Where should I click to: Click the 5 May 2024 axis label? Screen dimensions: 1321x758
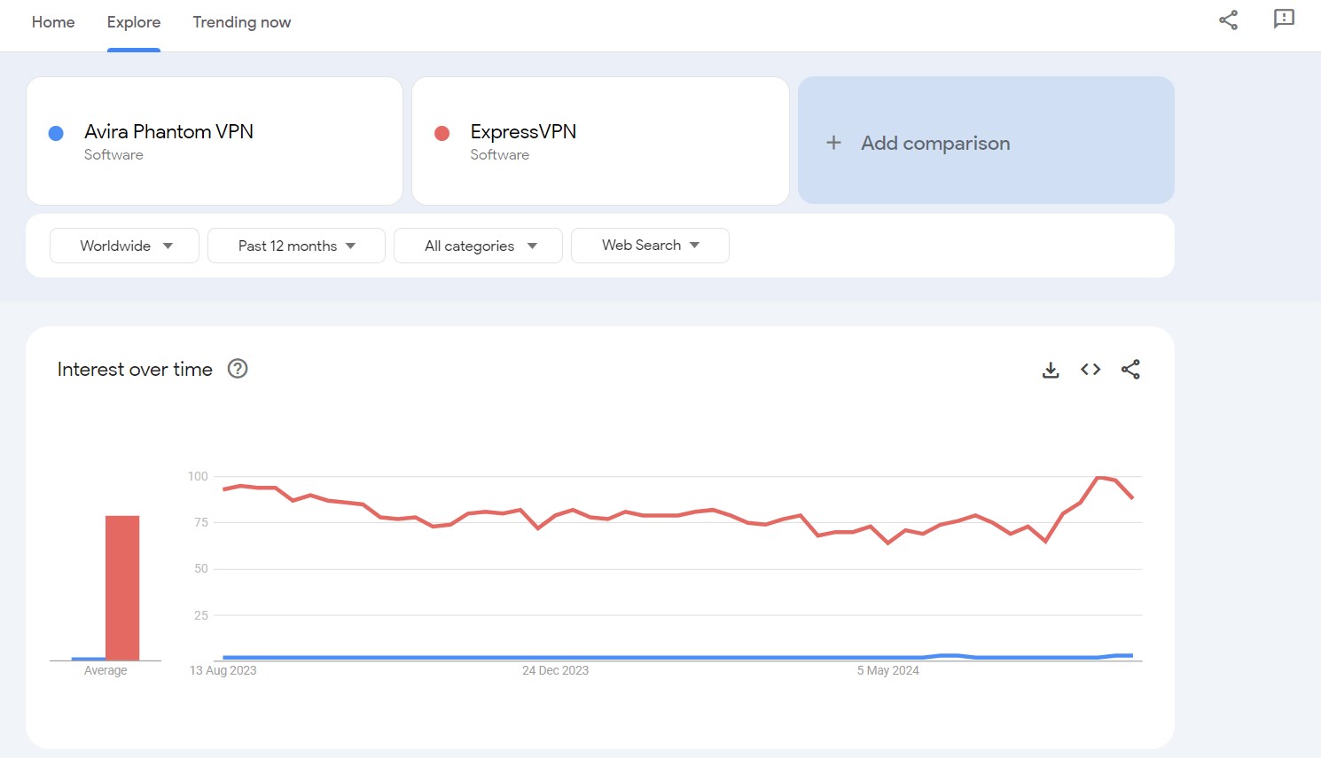click(887, 670)
